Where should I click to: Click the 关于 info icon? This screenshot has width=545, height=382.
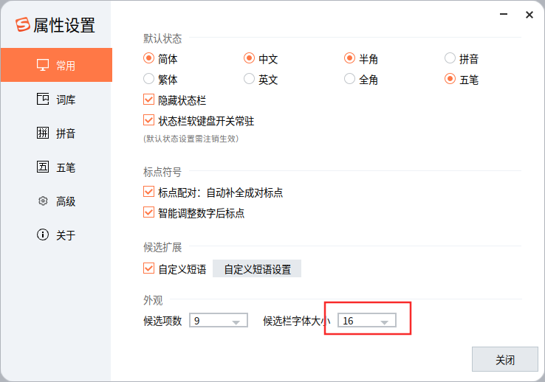pyautogui.click(x=43, y=235)
